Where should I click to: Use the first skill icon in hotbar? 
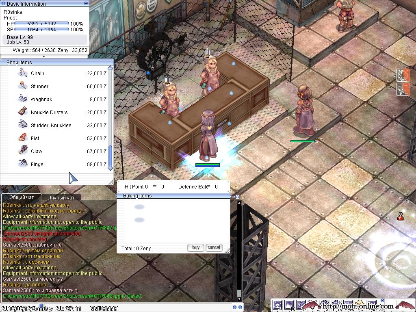pyautogui.click(x=277, y=305)
